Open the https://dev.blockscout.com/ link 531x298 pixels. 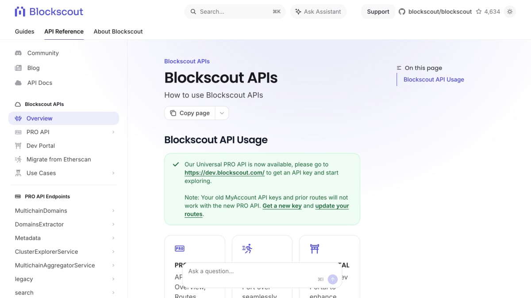click(224, 173)
